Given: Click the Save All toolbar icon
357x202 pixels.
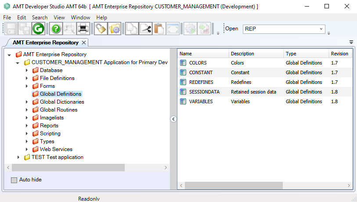Looking at the screenshot, I should (x=25, y=29).
